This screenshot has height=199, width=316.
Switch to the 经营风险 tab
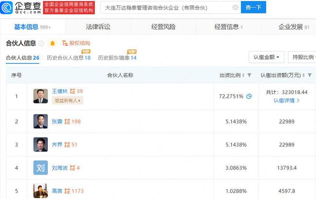point(163,27)
